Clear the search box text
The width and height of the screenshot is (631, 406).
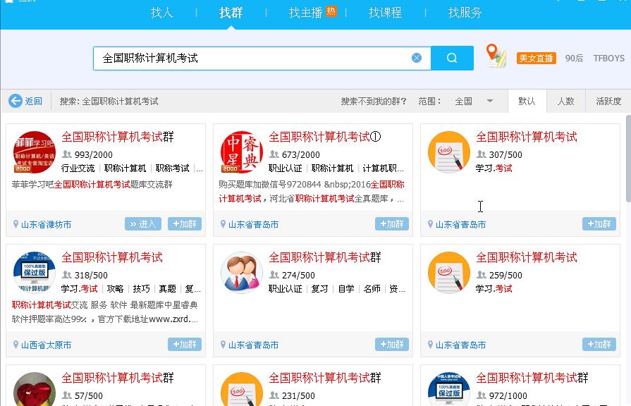[x=417, y=58]
